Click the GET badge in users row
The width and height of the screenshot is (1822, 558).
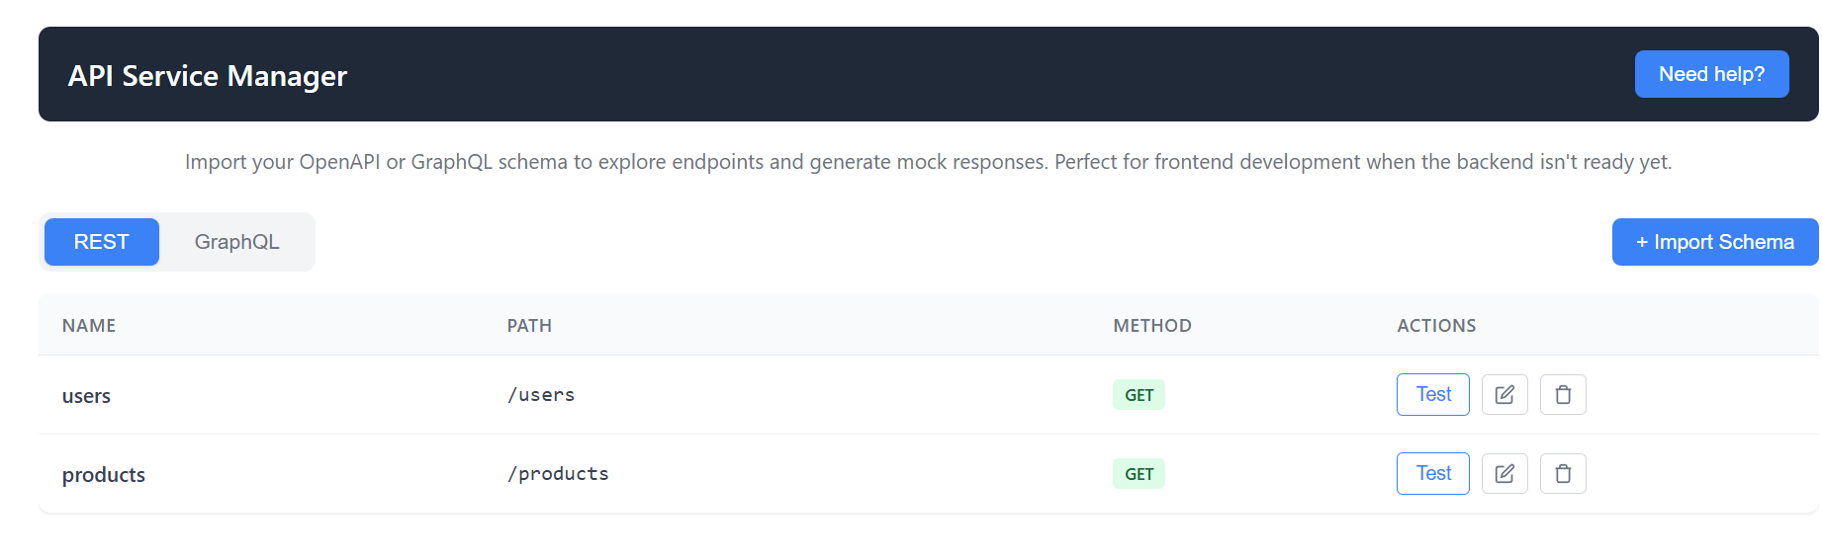1139,395
